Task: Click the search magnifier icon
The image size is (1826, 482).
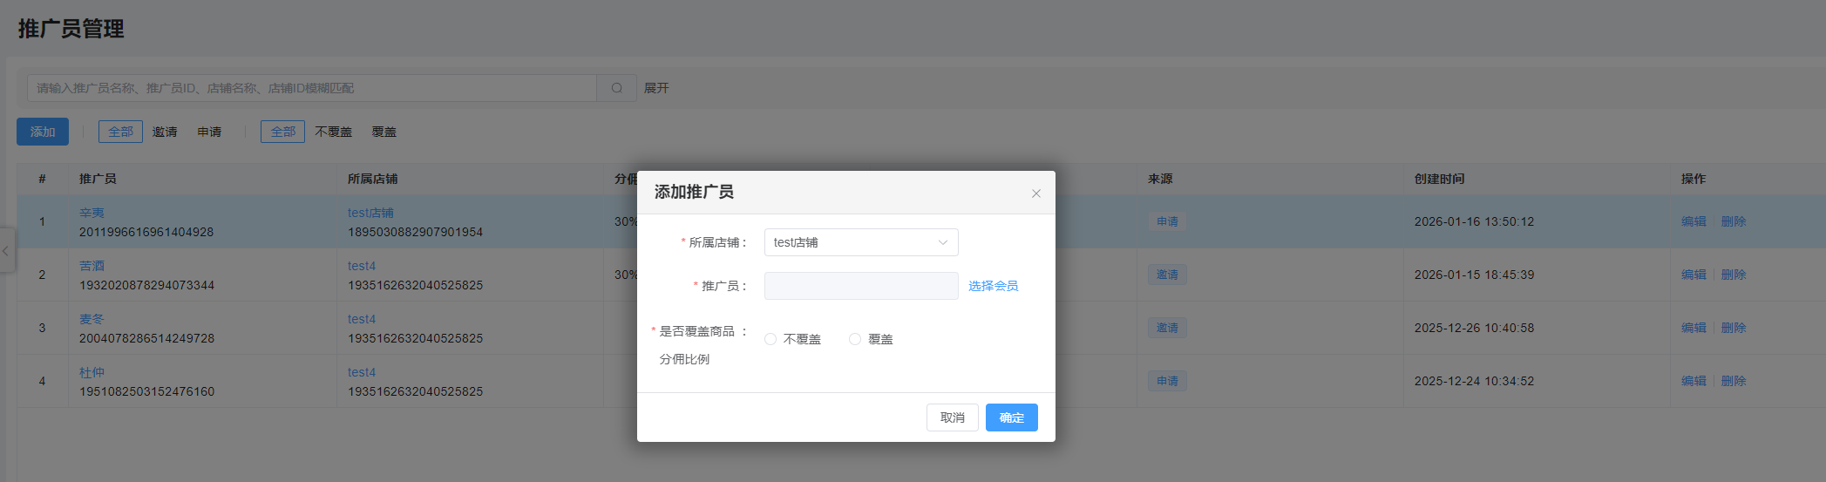Action: click(x=617, y=88)
